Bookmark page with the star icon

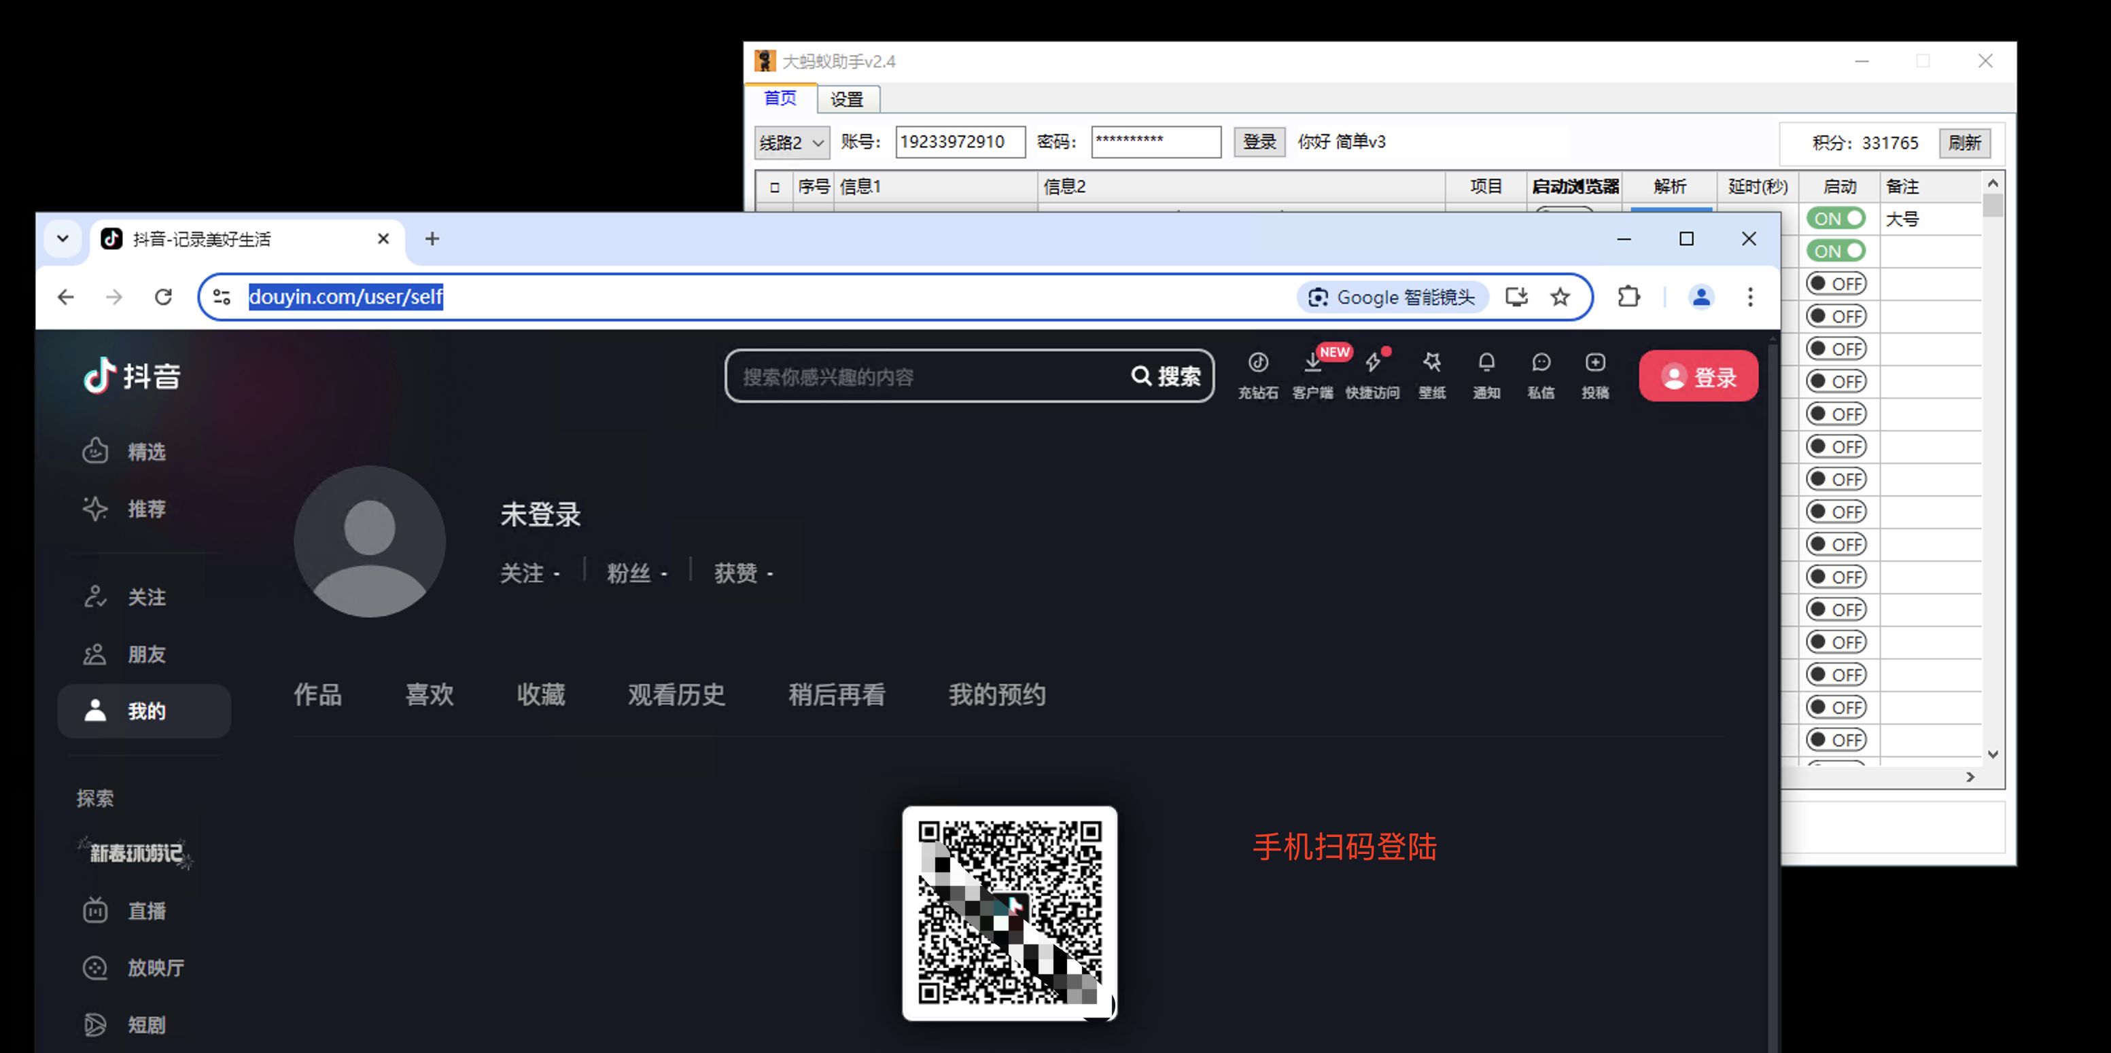click(x=1560, y=298)
